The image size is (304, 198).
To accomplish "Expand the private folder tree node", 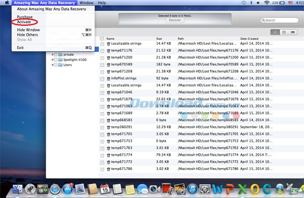I will click(51, 55).
